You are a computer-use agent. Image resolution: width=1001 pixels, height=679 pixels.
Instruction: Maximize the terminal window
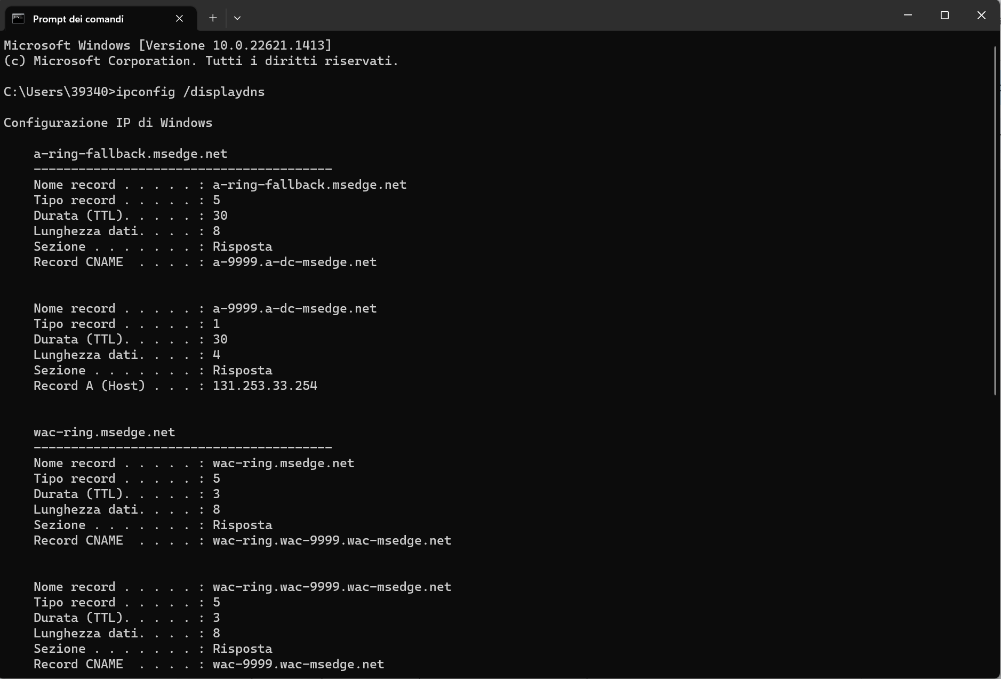click(944, 15)
